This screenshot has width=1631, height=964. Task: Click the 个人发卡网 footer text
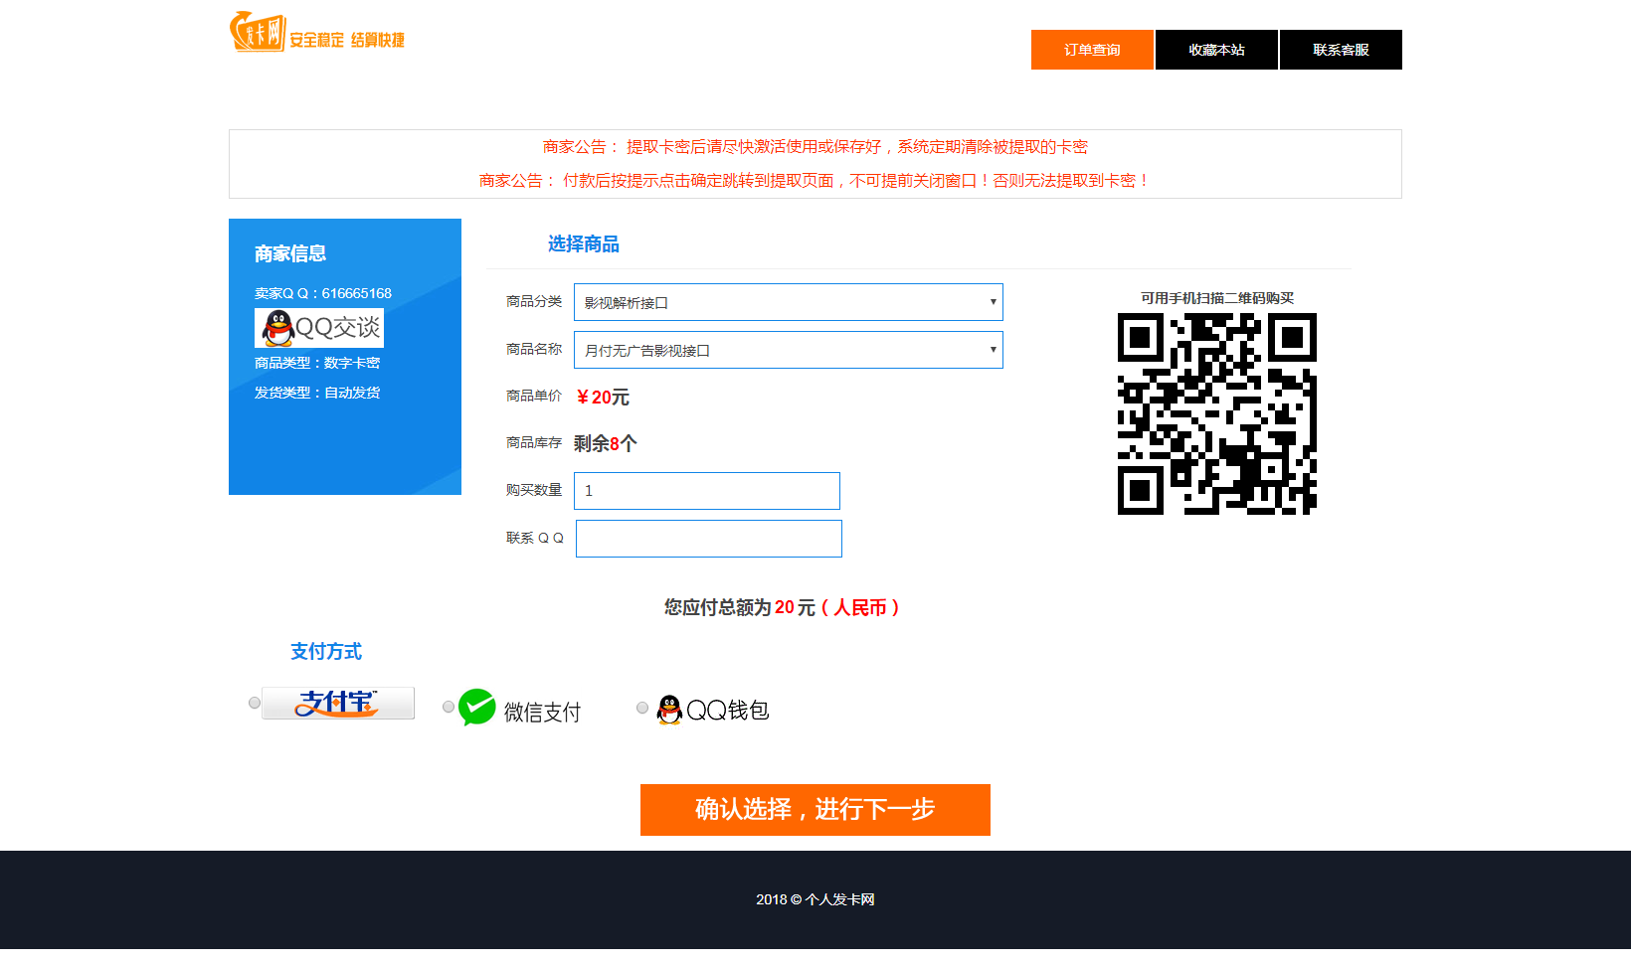[x=839, y=899]
